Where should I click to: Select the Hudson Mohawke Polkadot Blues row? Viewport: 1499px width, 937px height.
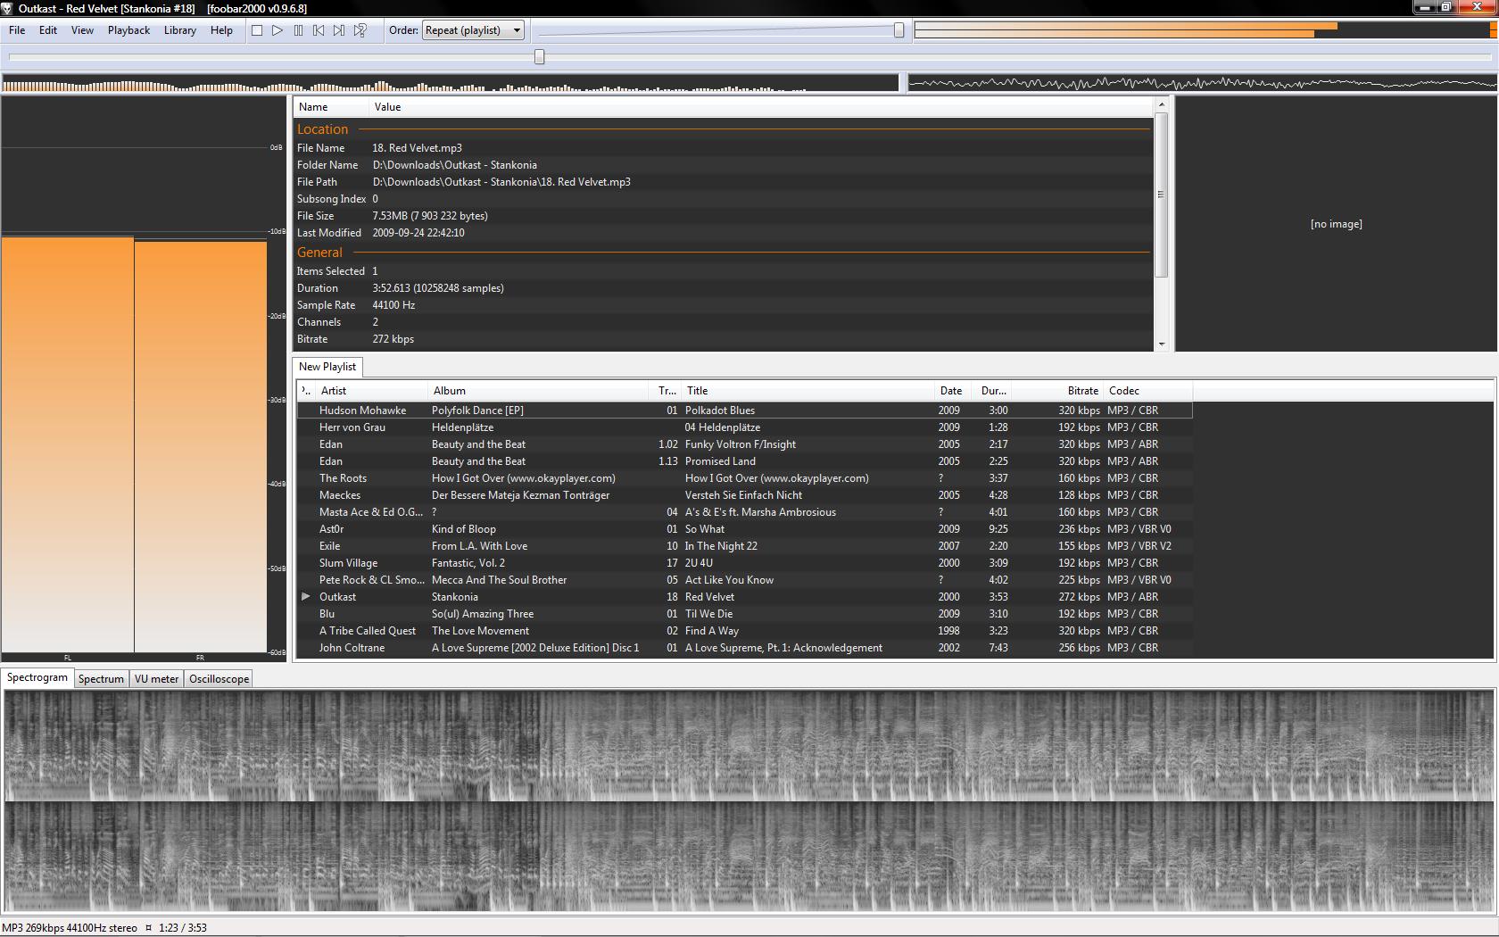745,410
